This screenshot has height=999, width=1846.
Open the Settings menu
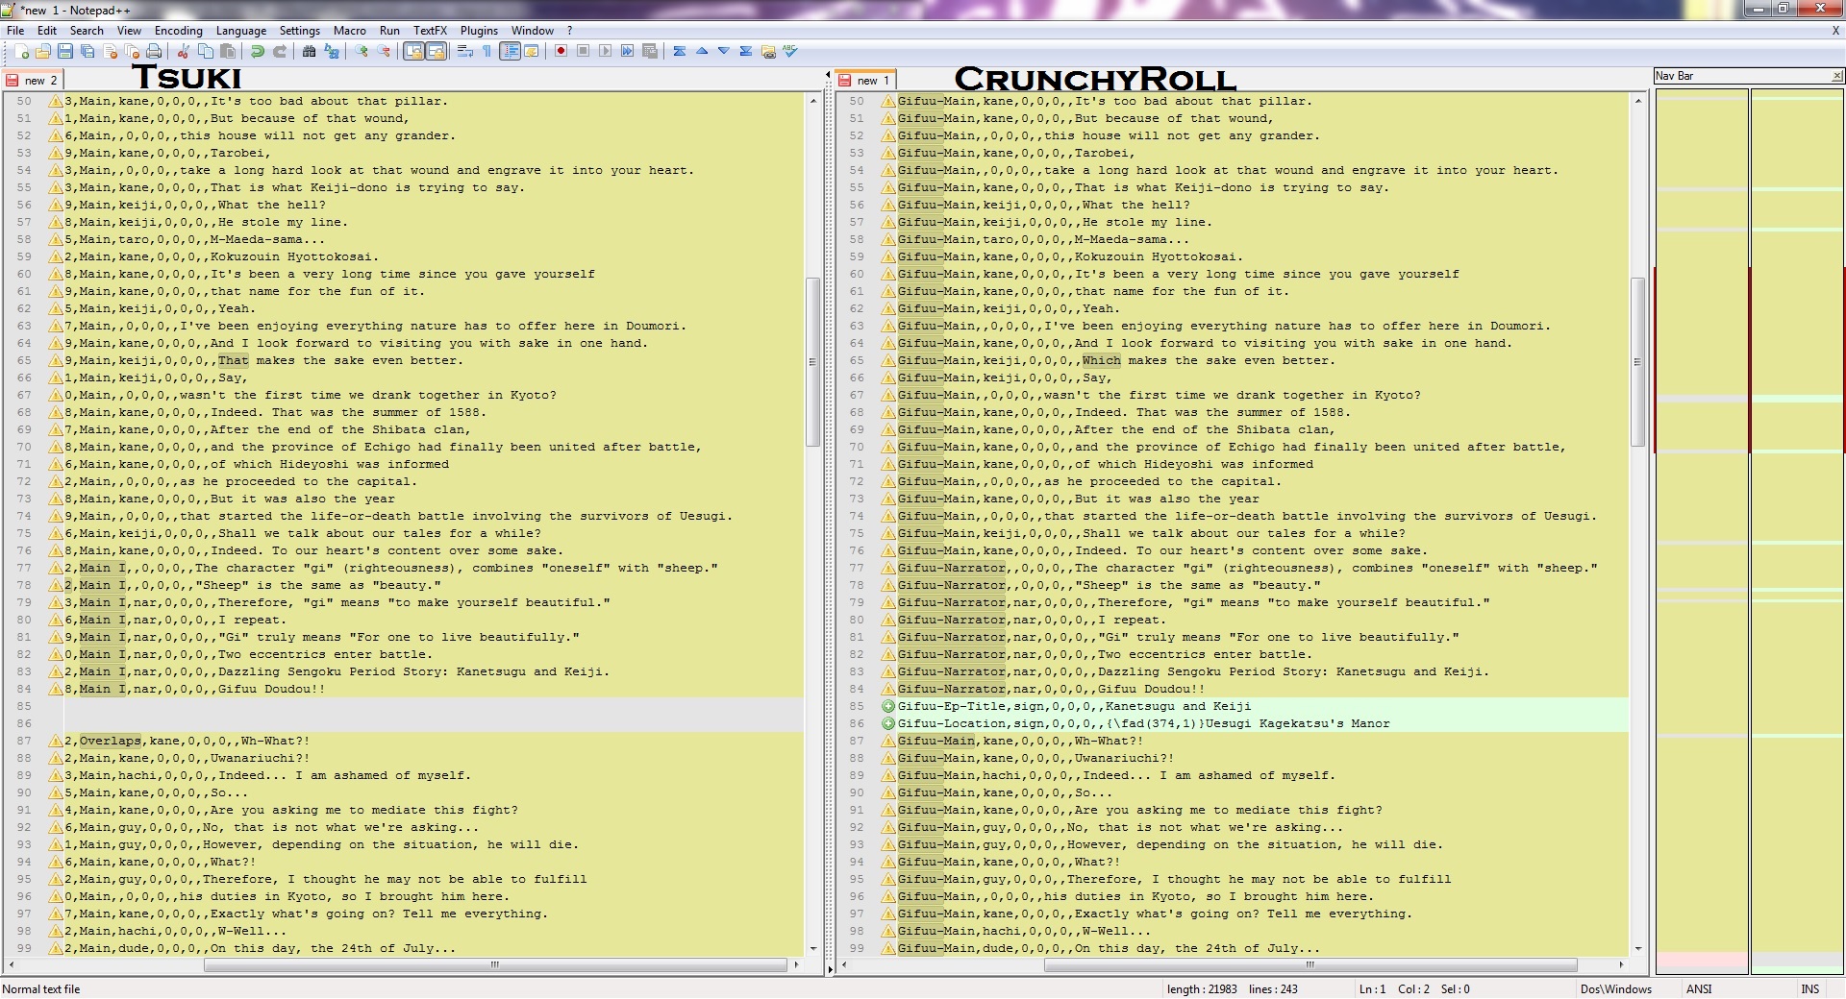click(300, 31)
